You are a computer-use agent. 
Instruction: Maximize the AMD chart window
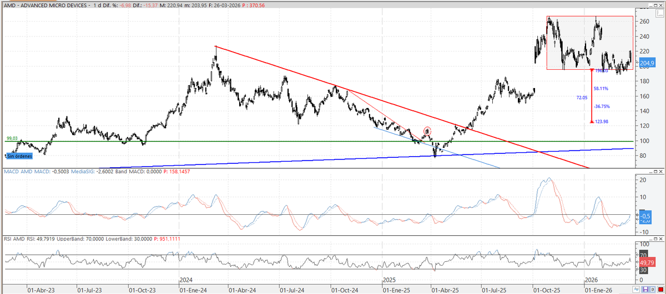click(655, 5)
